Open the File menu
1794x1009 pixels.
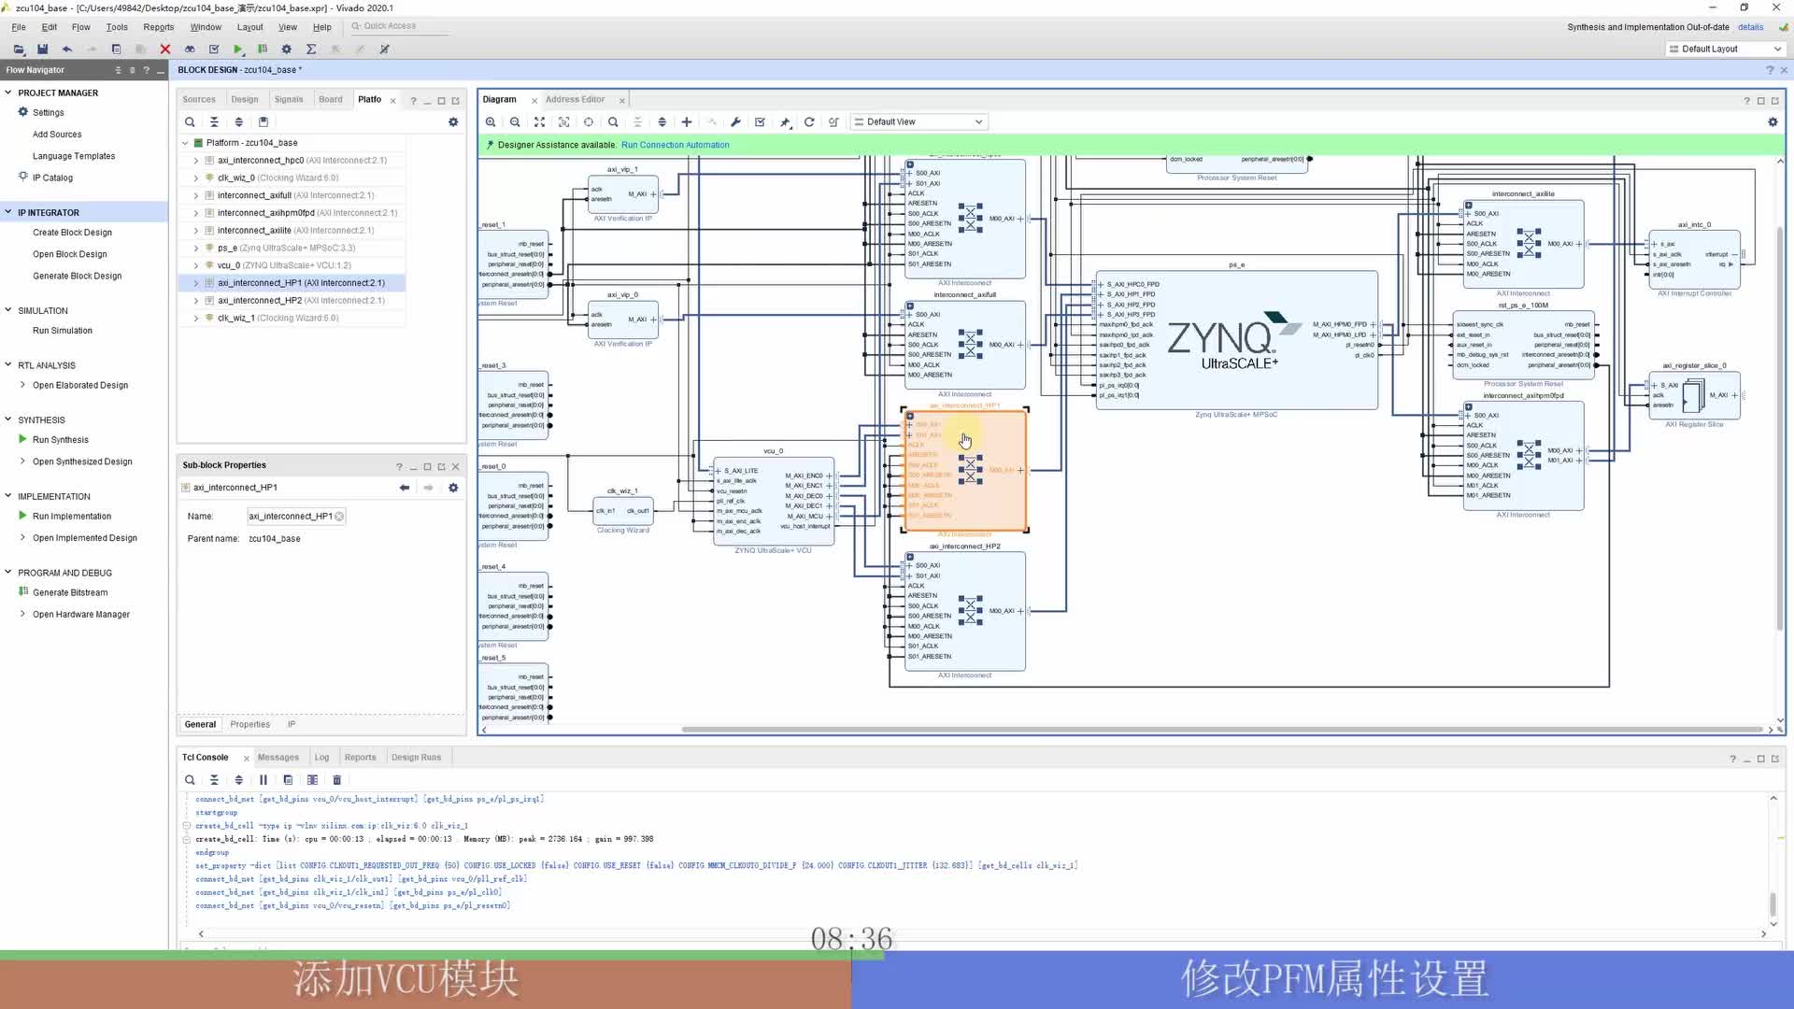click(19, 27)
